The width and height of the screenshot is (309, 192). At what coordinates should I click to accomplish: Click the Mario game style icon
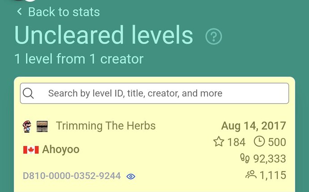coord(27,126)
